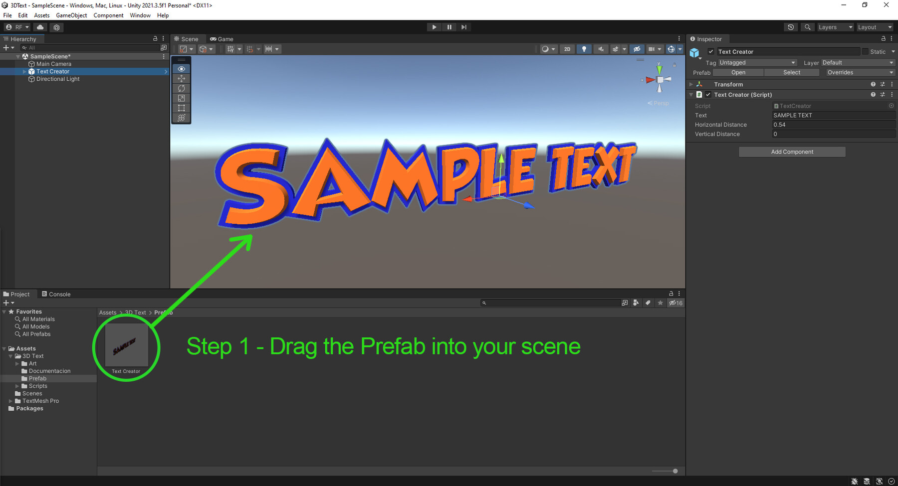This screenshot has height=486, width=898.
Task: Switch to the Console tab
Action: pyautogui.click(x=56, y=294)
